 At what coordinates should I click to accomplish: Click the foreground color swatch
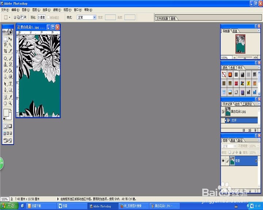pos(6,112)
